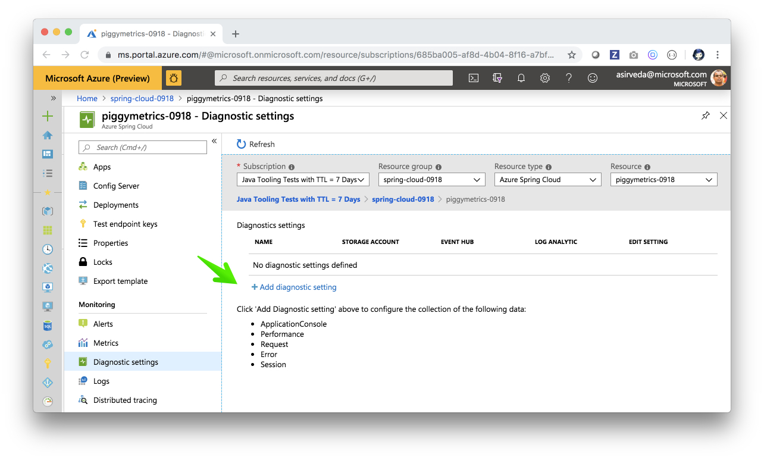This screenshot has width=764, height=460.
Task: Open the Chrome three-dot menu
Action: [x=718, y=55]
